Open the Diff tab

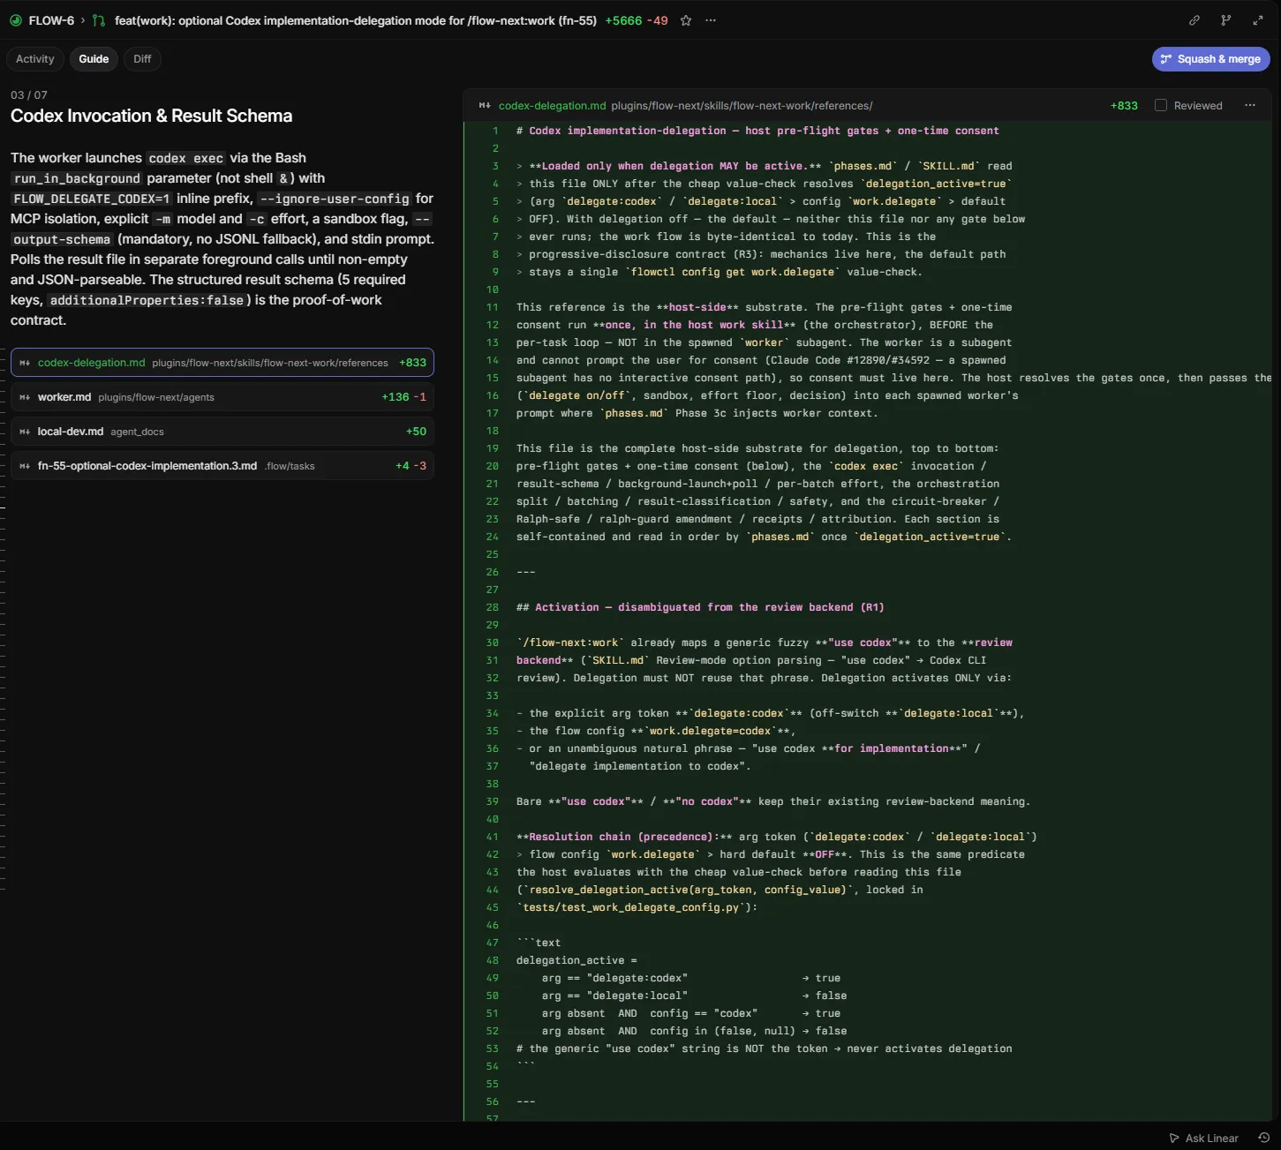[x=142, y=59]
